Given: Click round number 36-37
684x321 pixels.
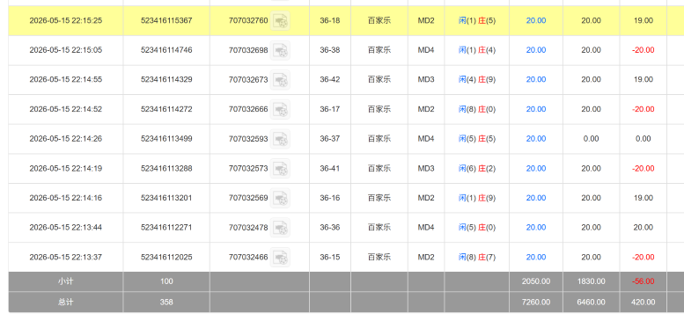Looking at the screenshot, I should pos(330,138).
